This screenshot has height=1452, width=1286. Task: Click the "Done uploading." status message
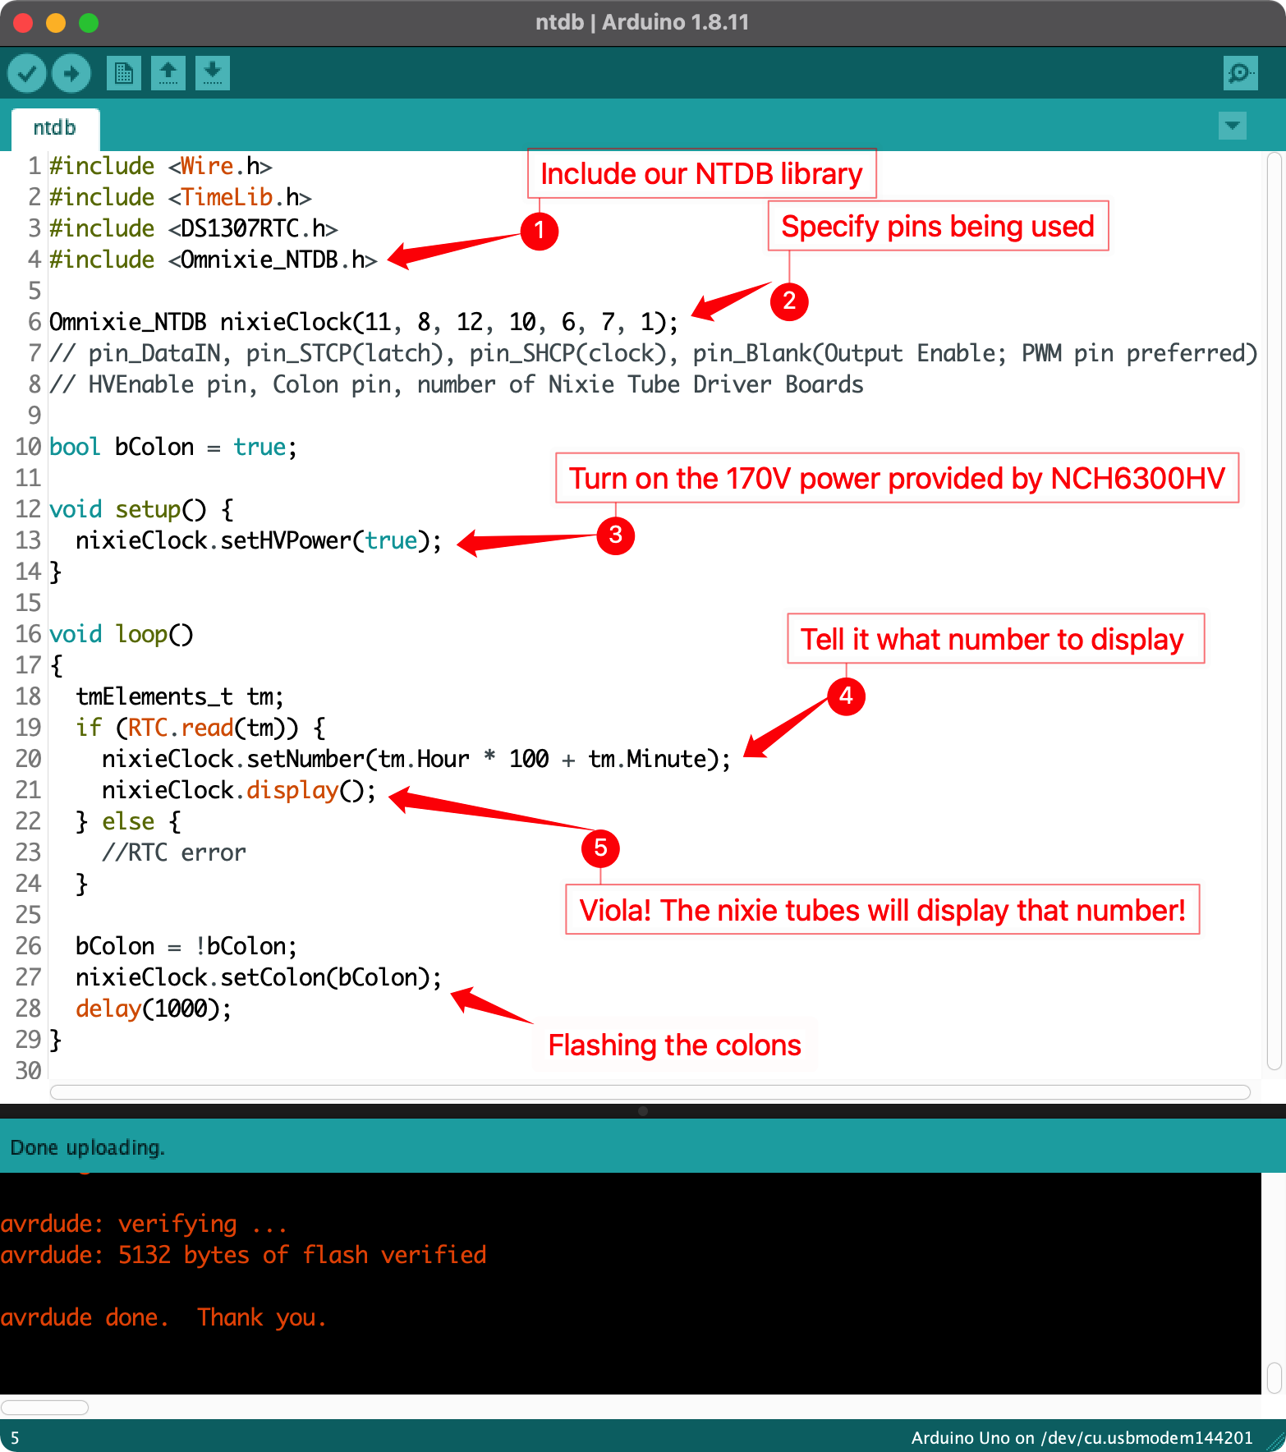pos(88,1147)
